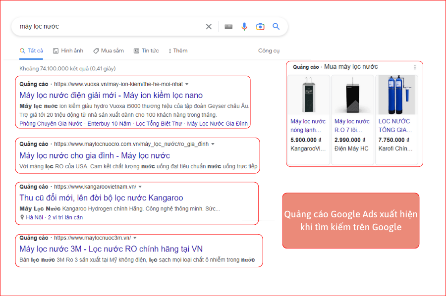
Task: Click the 2.990.000 đ price
Action: click(x=350, y=140)
